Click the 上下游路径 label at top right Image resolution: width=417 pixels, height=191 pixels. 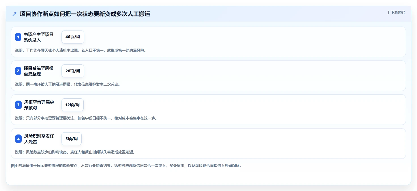396,12
